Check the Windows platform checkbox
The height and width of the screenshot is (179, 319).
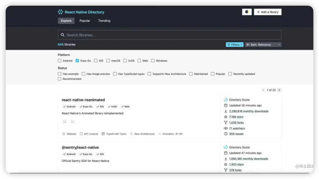[x=153, y=61]
